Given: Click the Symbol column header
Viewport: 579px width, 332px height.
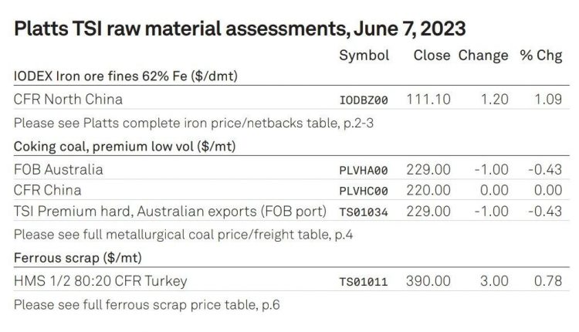Looking at the screenshot, I should 364,56.
